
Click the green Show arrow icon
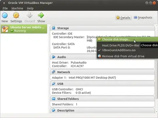click(x=41, y=15)
